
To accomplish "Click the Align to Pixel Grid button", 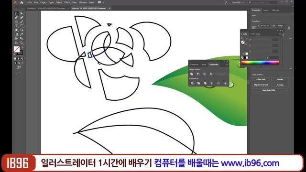I will click(x=261, y=85).
